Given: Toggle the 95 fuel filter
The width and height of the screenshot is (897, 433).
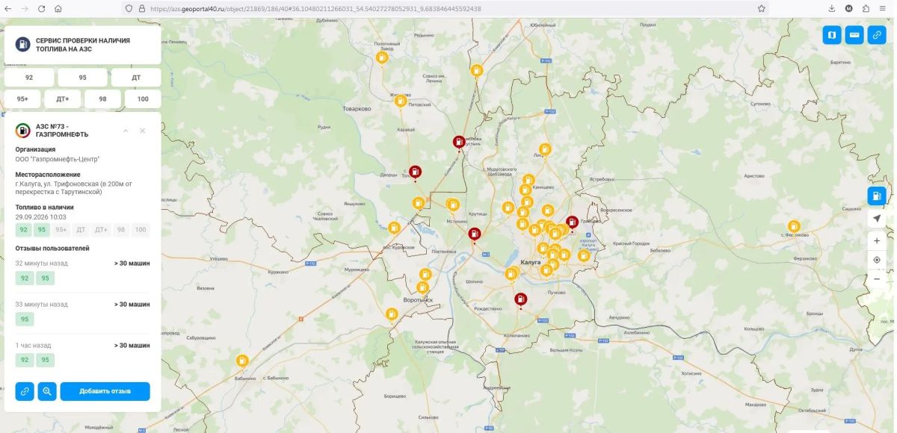Looking at the screenshot, I should (x=82, y=78).
